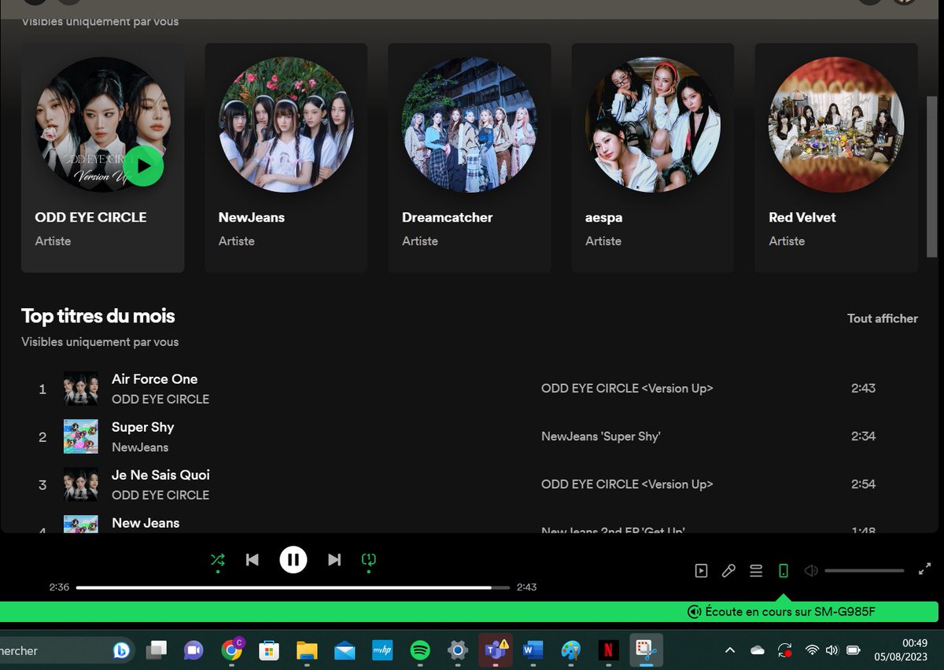944x670 pixels.
Task: Open Snipping Tool from the taskbar
Action: (x=646, y=650)
